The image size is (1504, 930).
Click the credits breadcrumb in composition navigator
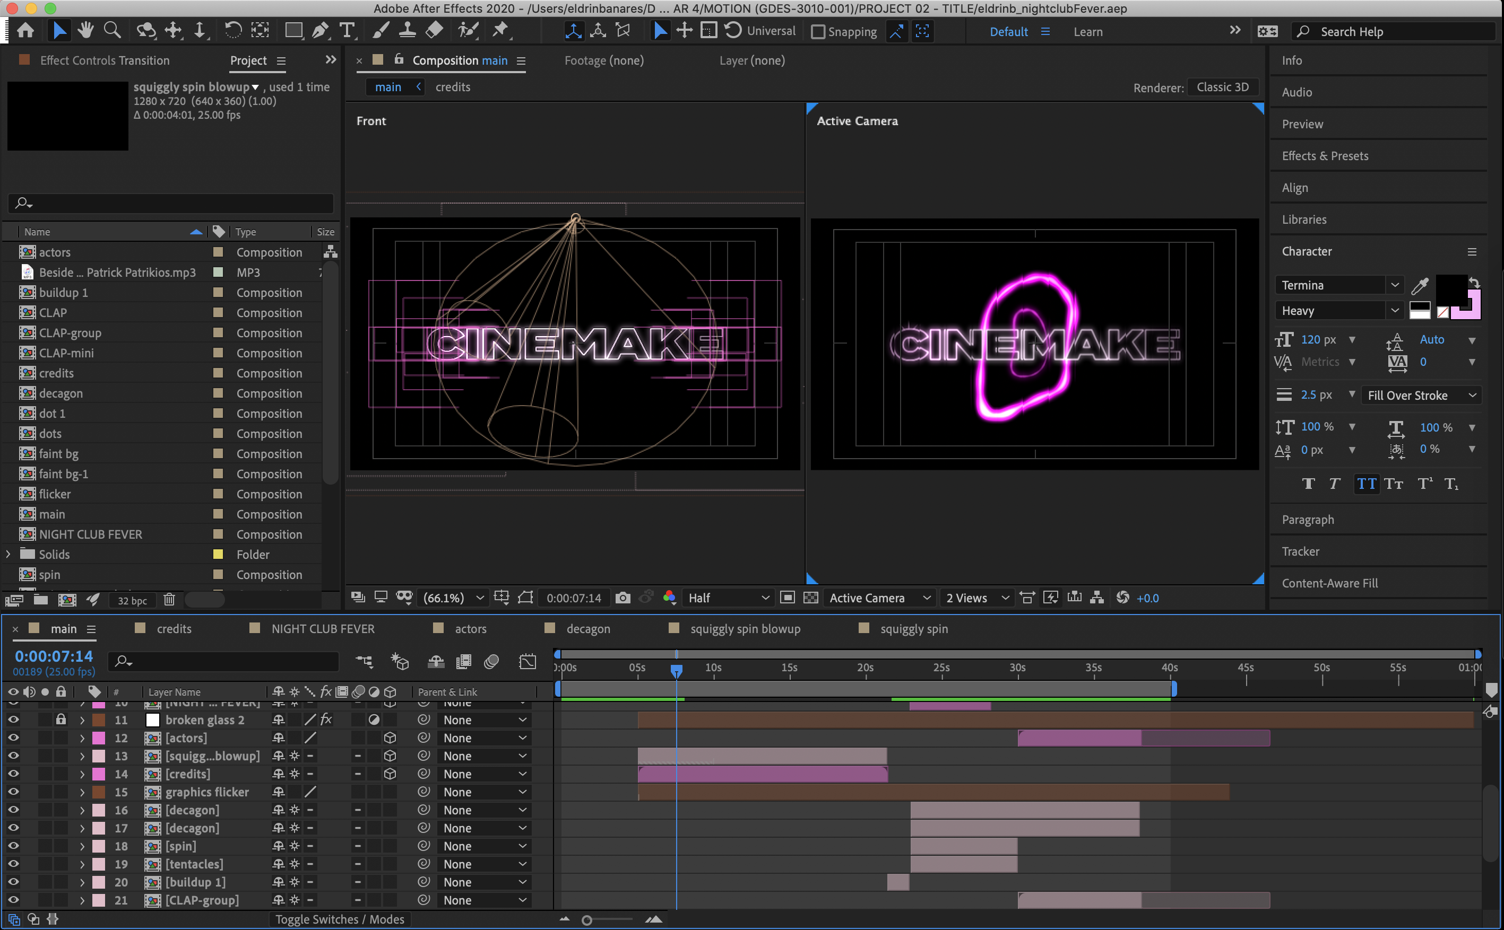pyautogui.click(x=453, y=87)
